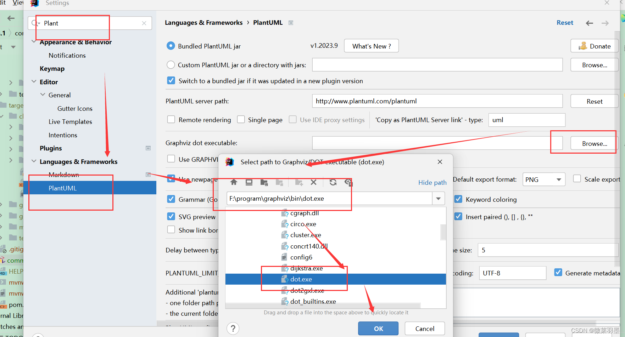Viewport: 625px width, 337px height.
Task: Toggle SVG preview checkbox
Action: (171, 216)
